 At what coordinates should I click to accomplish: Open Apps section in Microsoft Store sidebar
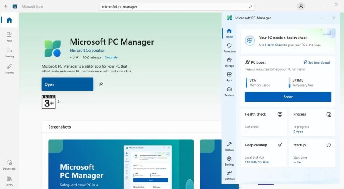(9, 37)
